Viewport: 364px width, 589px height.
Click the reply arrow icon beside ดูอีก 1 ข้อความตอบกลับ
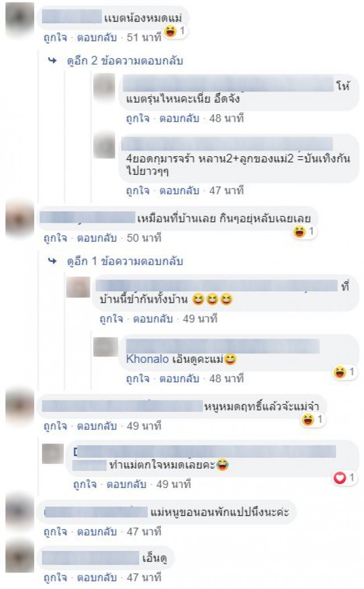pyautogui.click(x=52, y=261)
